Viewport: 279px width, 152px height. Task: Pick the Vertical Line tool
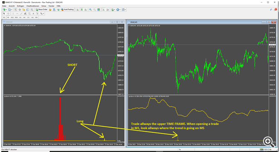click(x=13, y=13)
